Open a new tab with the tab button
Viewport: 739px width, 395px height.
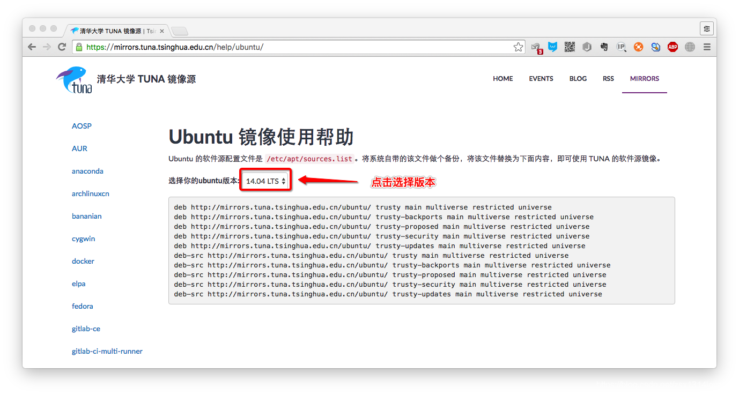tap(179, 31)
